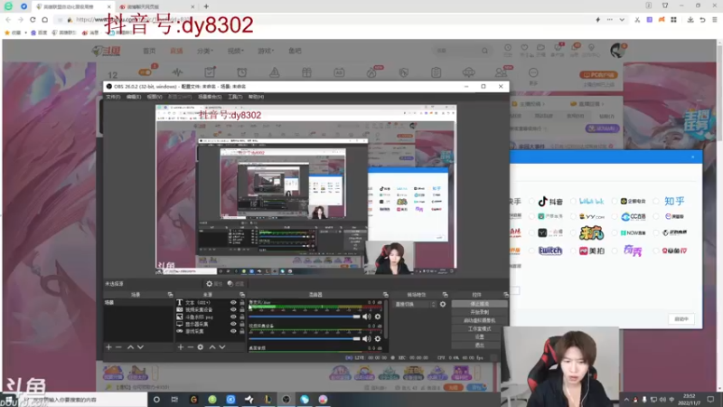Move the scene down in the scenes list

click(140, 347)
